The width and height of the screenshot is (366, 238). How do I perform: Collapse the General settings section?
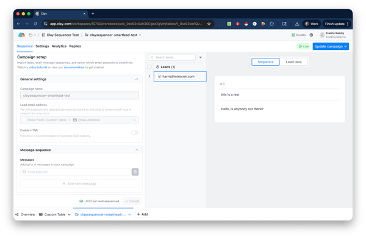click(x=137, y=79)
